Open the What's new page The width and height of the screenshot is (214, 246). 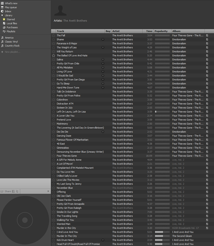11,3
